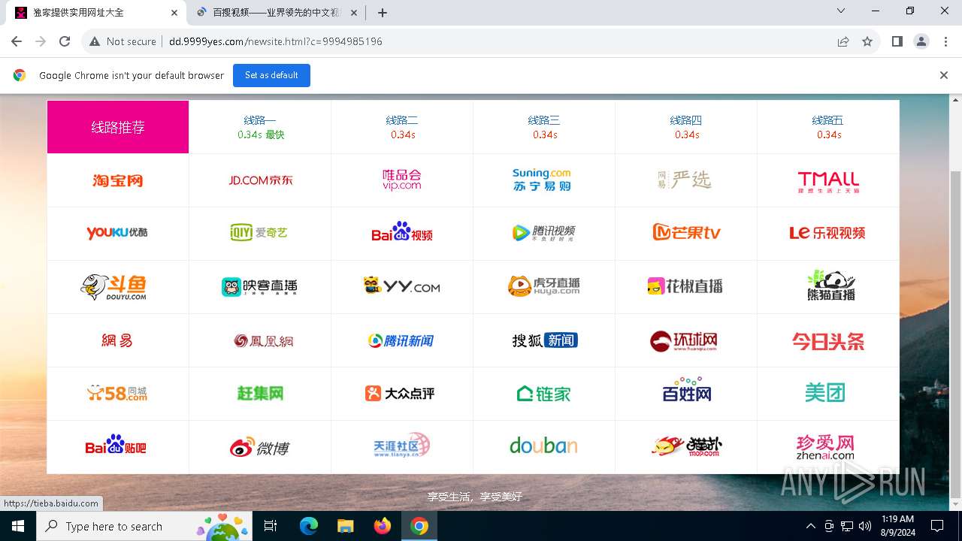Toggle the browser side panel
This screenshot has height=541, width=962.
click(897, 41)
